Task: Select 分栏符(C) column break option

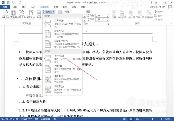Action: pyautogui.click(x=62, y=34)
